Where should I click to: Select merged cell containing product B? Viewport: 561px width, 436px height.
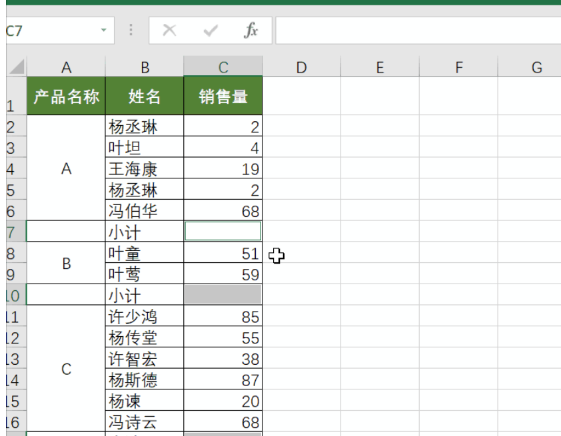pos(66,263)
